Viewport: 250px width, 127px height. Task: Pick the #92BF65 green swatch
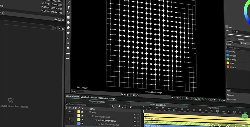click(x=228, y=59)
